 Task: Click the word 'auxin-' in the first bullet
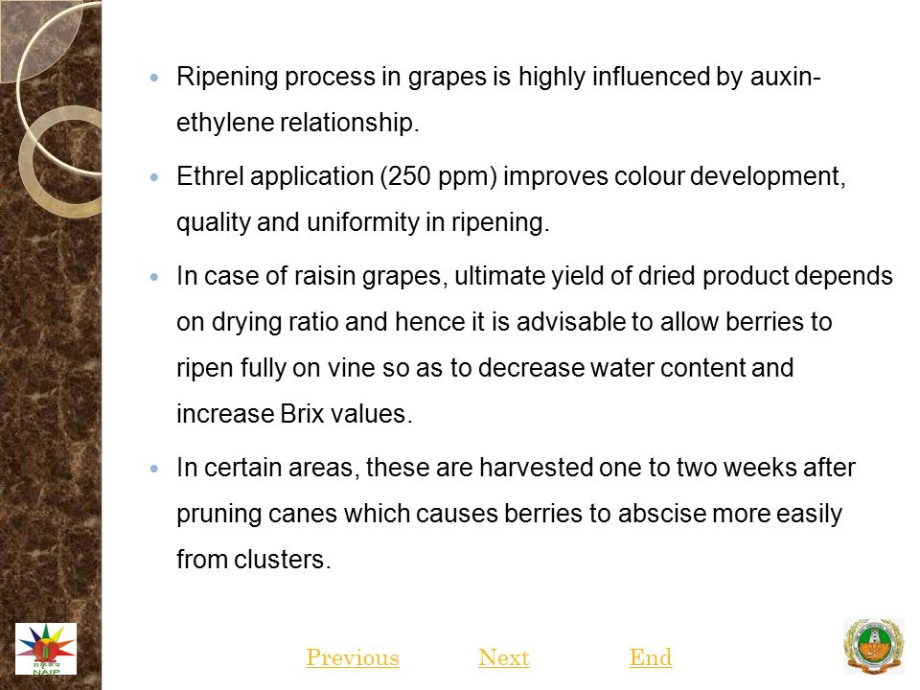pyautogui.click(x=785, y=77)
